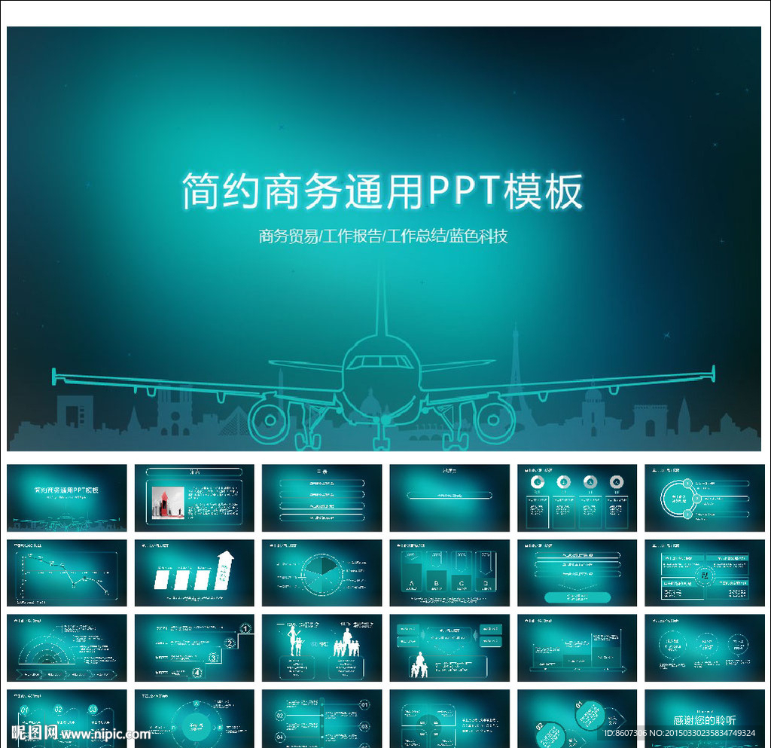Select the family silhouette with arrows thumbnail
Screen dimensions: 771x748
coord(449,648)
